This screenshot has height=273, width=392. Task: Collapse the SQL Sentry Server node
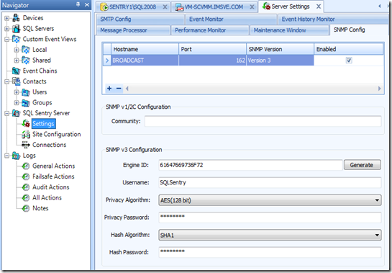[7, 114]
